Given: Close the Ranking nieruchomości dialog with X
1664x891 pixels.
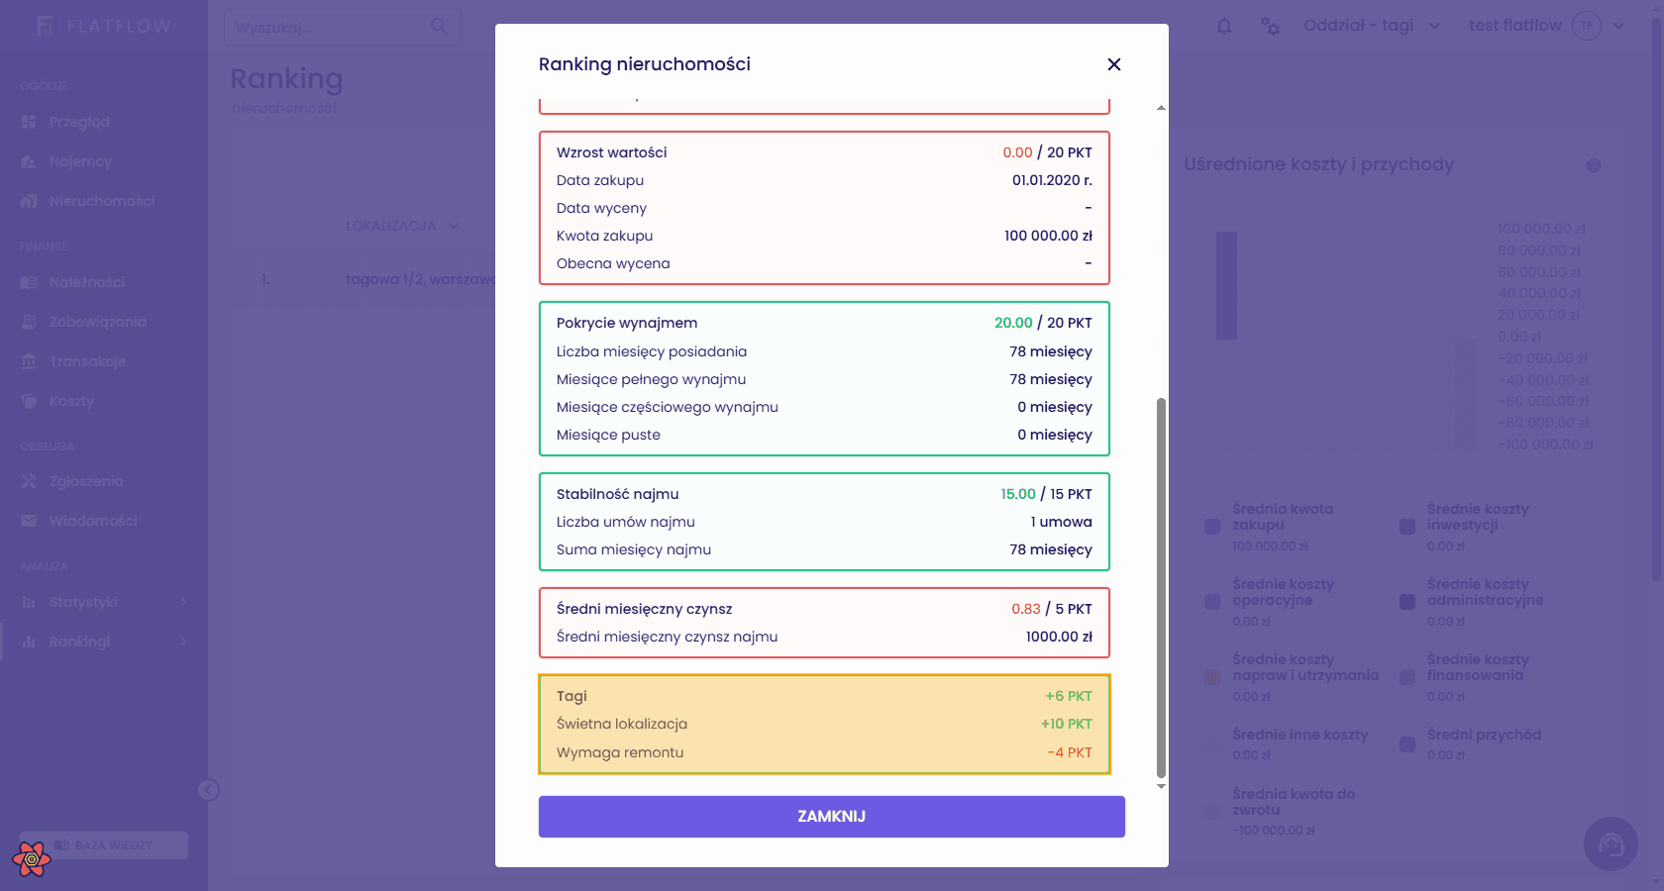Looking at the screenshot, I should pyautogui.click(x=1114, y=64).
